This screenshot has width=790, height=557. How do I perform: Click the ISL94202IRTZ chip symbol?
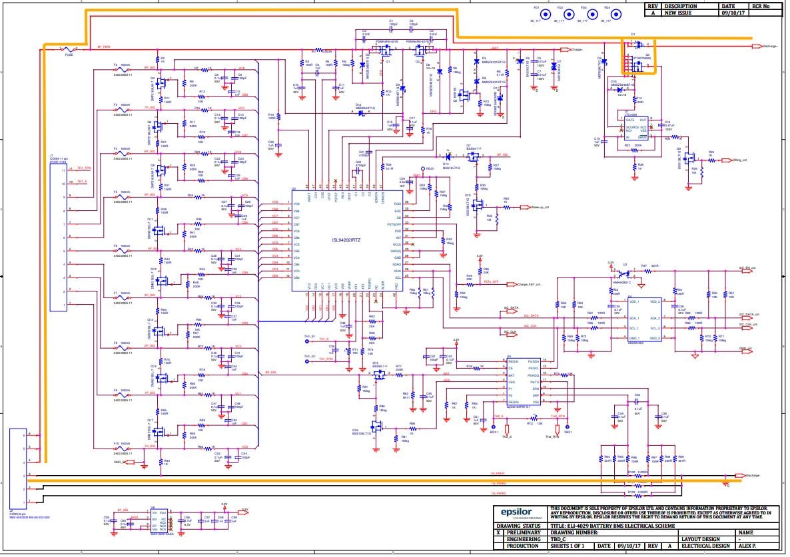point(349,241)
